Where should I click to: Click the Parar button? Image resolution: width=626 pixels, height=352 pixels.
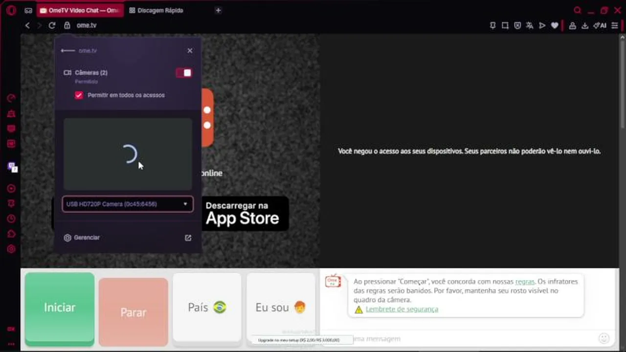point(134,312)
